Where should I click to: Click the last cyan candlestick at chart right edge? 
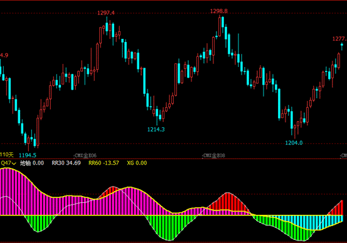tap(342, 45)
